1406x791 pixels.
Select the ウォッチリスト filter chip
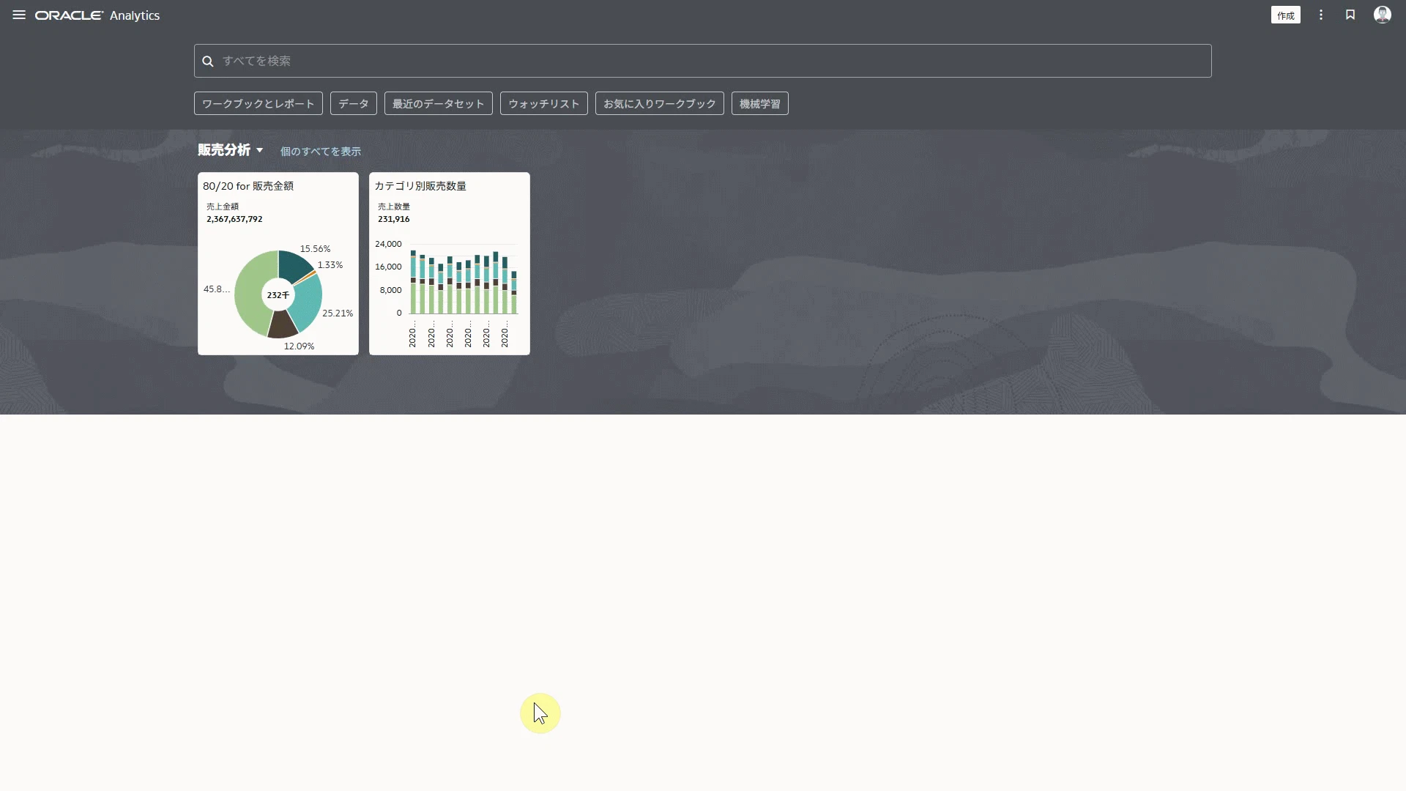click(543, 103)
